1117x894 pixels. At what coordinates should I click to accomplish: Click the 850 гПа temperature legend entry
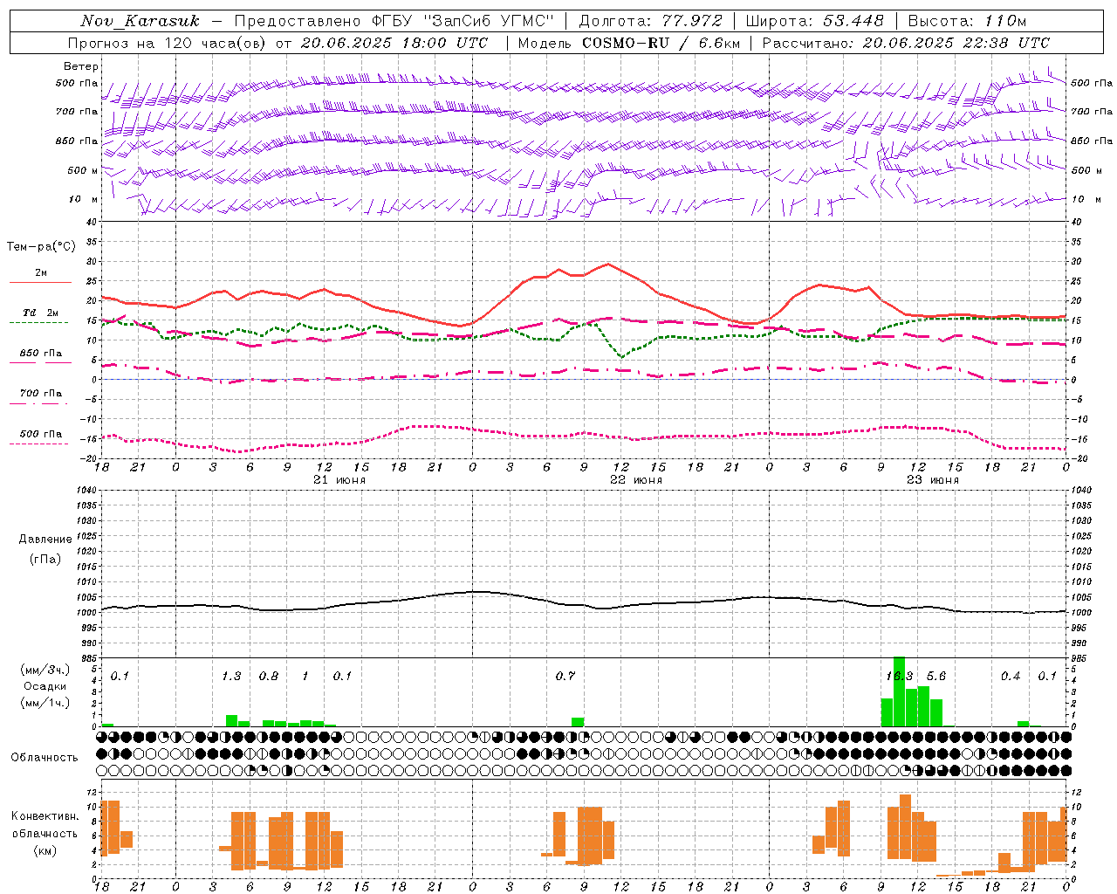41,354
